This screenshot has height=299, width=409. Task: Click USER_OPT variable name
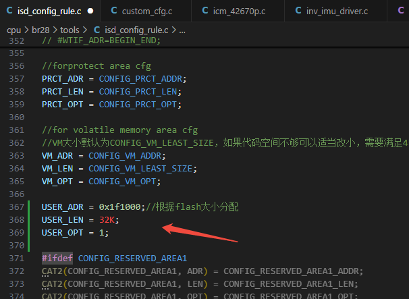click(63, 232)
